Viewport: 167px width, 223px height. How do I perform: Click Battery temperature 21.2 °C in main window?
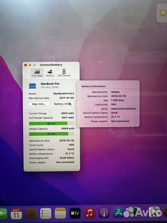(70, 154)
